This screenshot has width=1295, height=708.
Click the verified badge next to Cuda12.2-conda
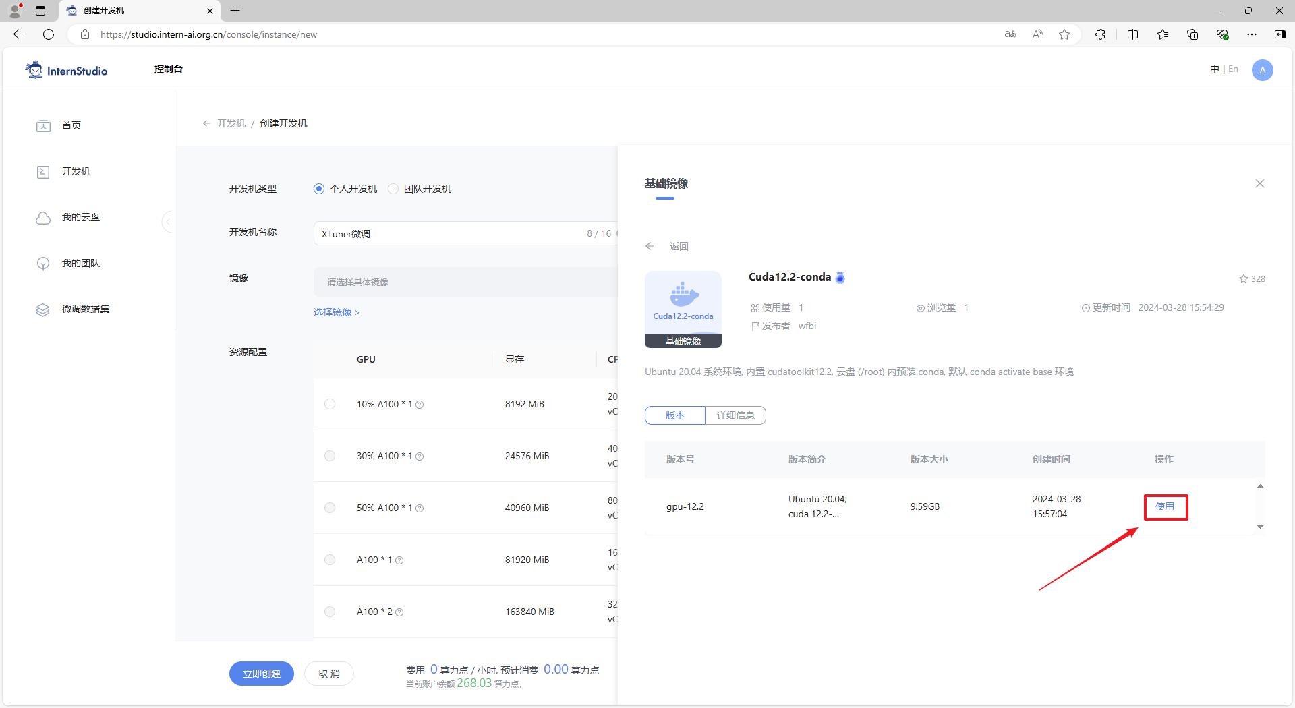tap(840, 277)
